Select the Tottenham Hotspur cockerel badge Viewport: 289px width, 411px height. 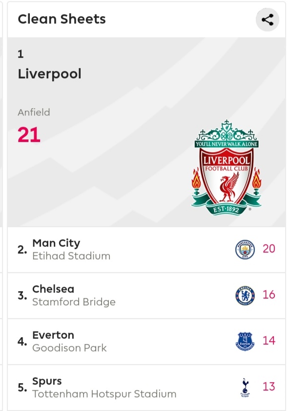[245, 388]
